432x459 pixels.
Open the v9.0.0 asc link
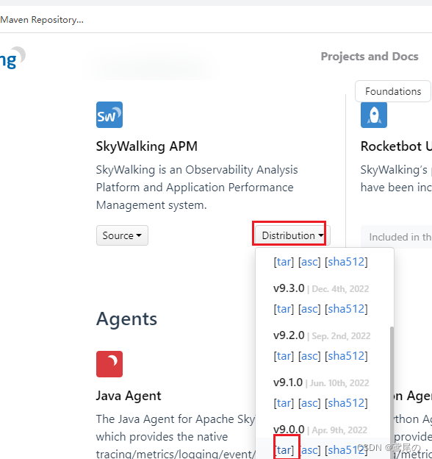click(x=309, y=450)
